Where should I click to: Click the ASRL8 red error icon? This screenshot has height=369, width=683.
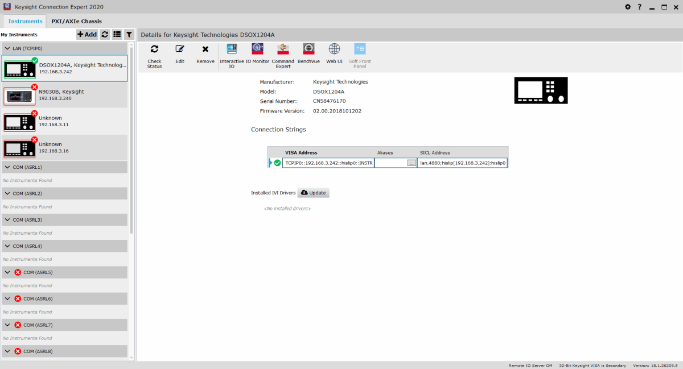tap(18, 351)
